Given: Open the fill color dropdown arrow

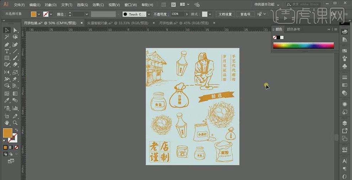Looking at the screenshot, I should [39, 14].
